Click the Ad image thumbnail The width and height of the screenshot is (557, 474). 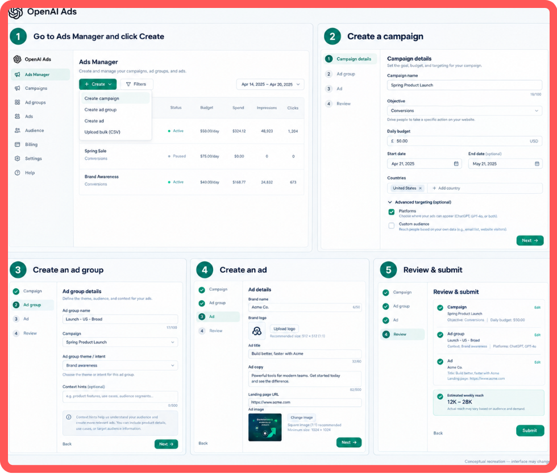click(x=265, y=427)
